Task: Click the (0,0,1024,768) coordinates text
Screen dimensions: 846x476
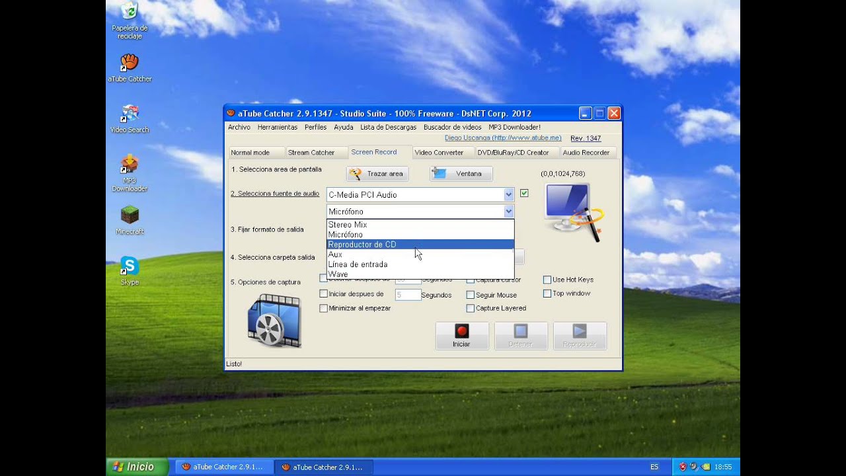Action: (x=563, y=174)
